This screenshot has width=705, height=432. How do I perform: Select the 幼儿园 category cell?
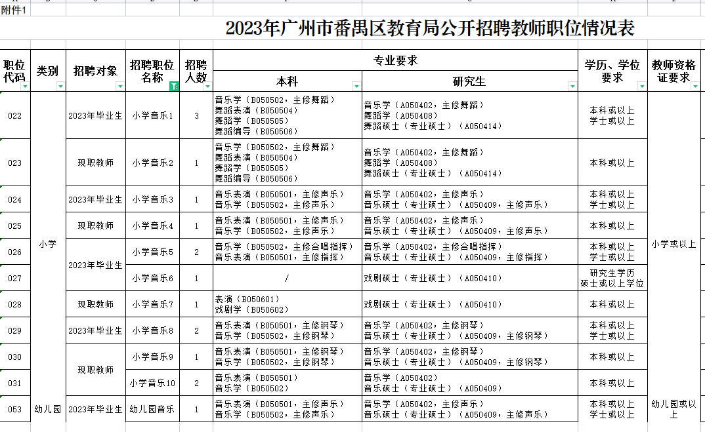[x=49, y=408]
